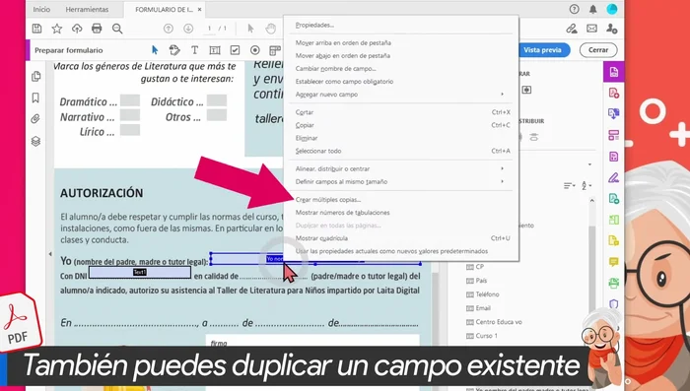The height and width of the screenshot is (391, 690).
Task: Expand Alinear, distribuir o centrar submenu
Action: pyautogui.click(x=401, y=168)
